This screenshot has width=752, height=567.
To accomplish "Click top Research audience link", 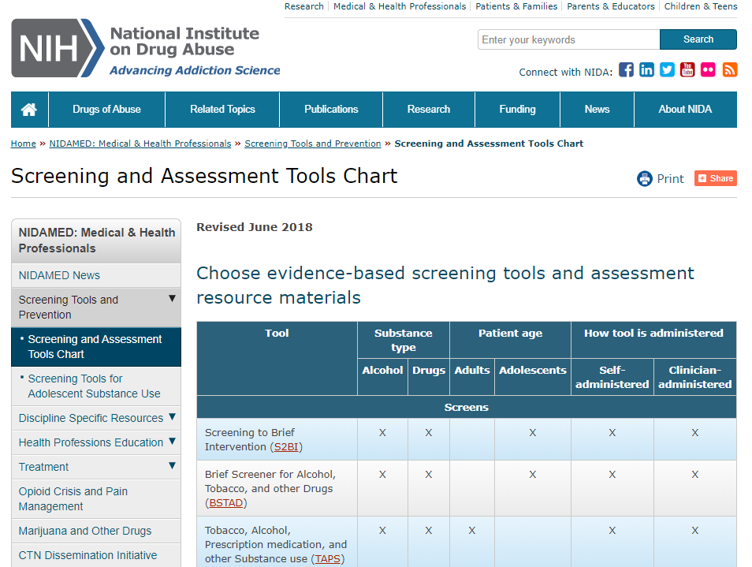I will (x=304, y=6).
